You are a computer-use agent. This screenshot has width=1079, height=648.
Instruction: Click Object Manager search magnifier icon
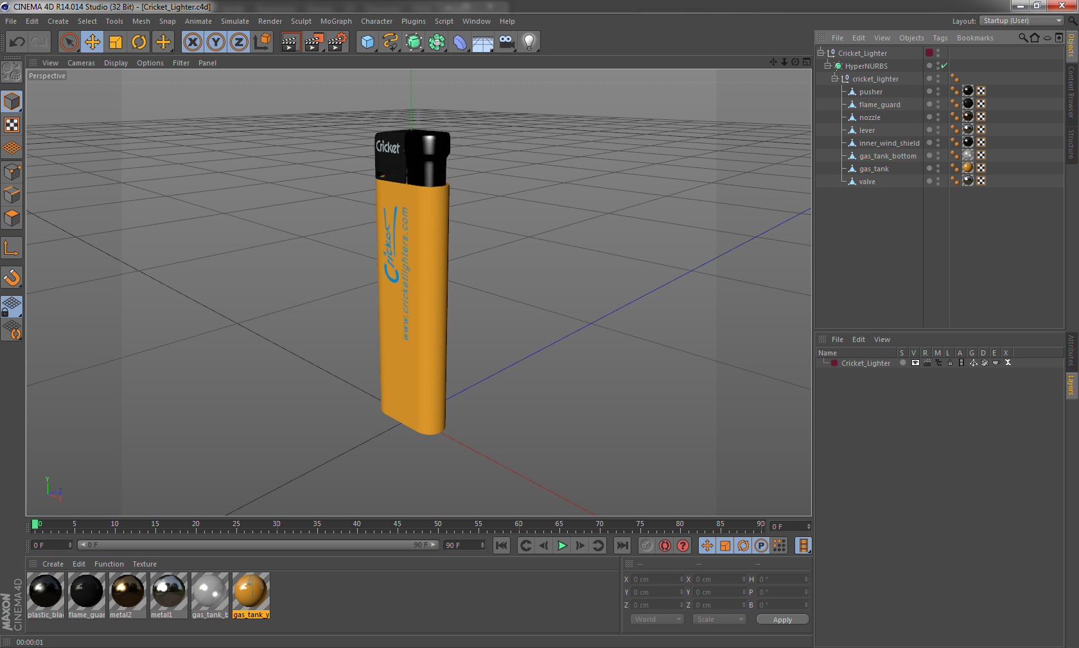pyautogui.click(x=1023, y=38)
